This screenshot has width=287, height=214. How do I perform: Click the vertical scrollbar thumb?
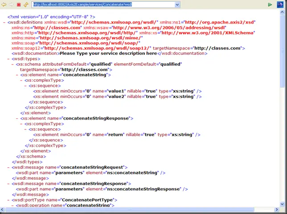282,52
